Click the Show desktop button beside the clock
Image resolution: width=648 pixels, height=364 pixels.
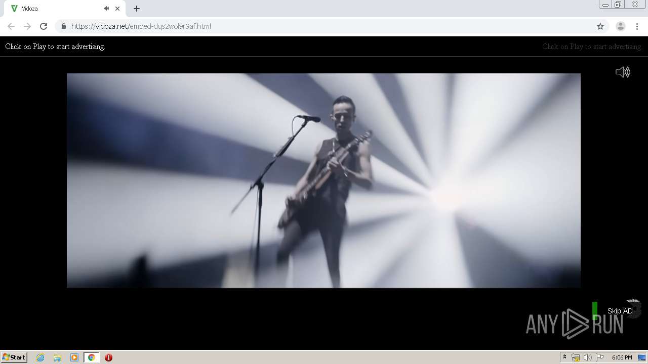coord(642,357)
